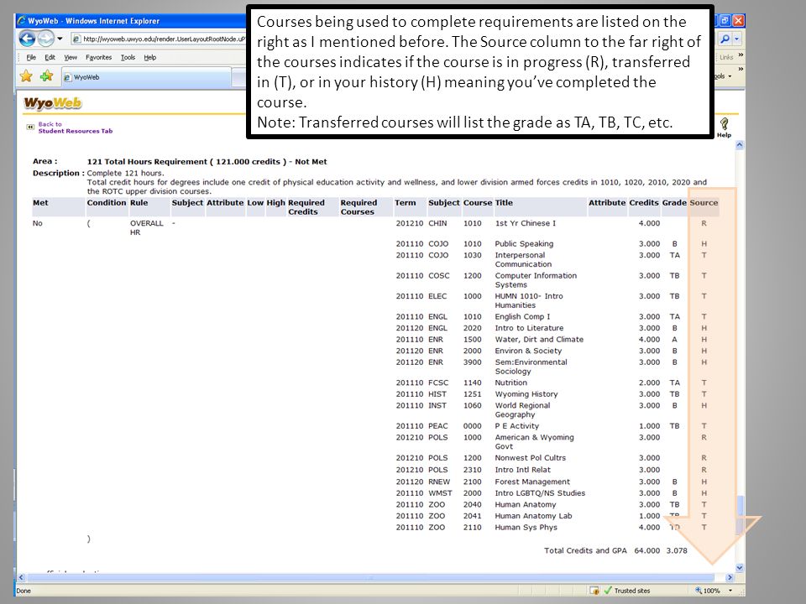Click the horizontal scrollbar right arrow
The width and height of the screenshot is (806, 604).
[730, 577]
